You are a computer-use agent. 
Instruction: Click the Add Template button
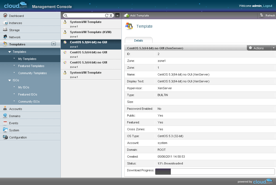(x=136, y=15)
